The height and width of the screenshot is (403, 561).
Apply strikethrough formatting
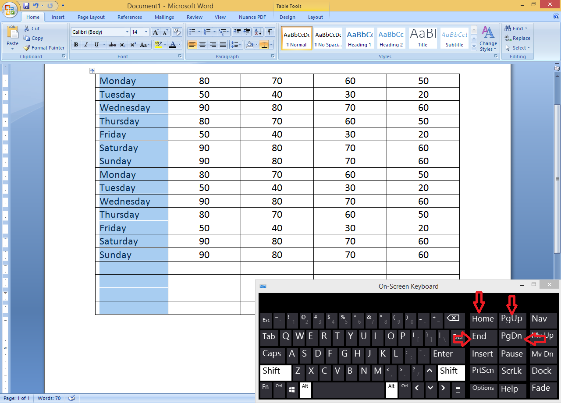pos(112,45)
